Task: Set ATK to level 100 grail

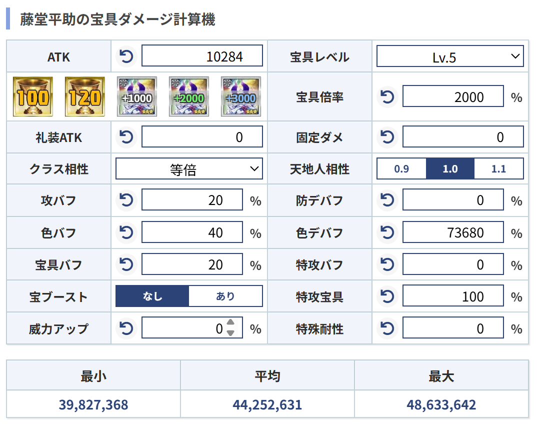Action: click(x=33, y=96)
